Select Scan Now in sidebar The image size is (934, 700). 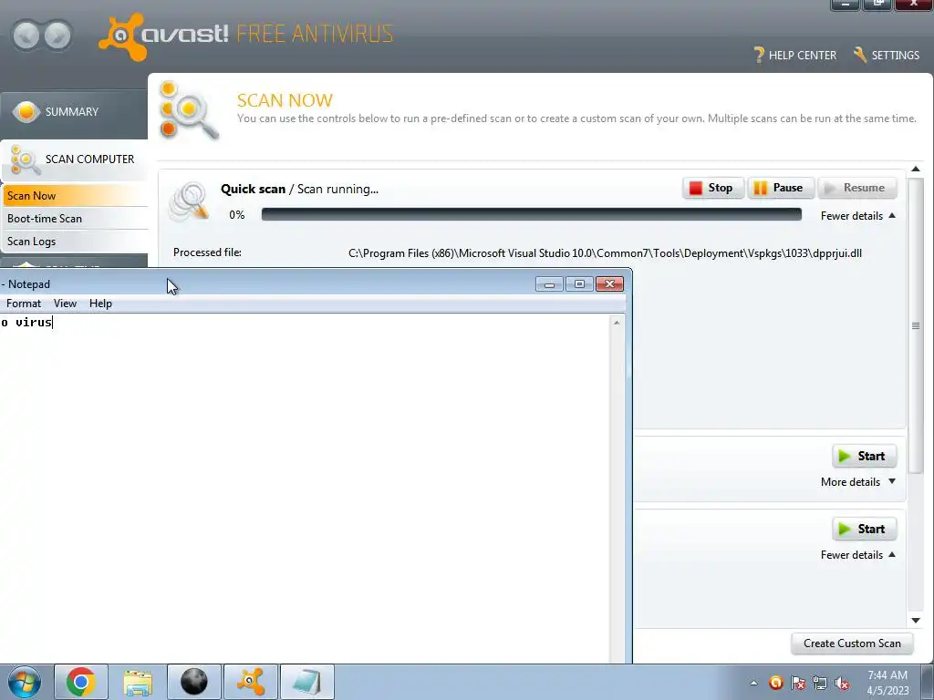point(74,196)
